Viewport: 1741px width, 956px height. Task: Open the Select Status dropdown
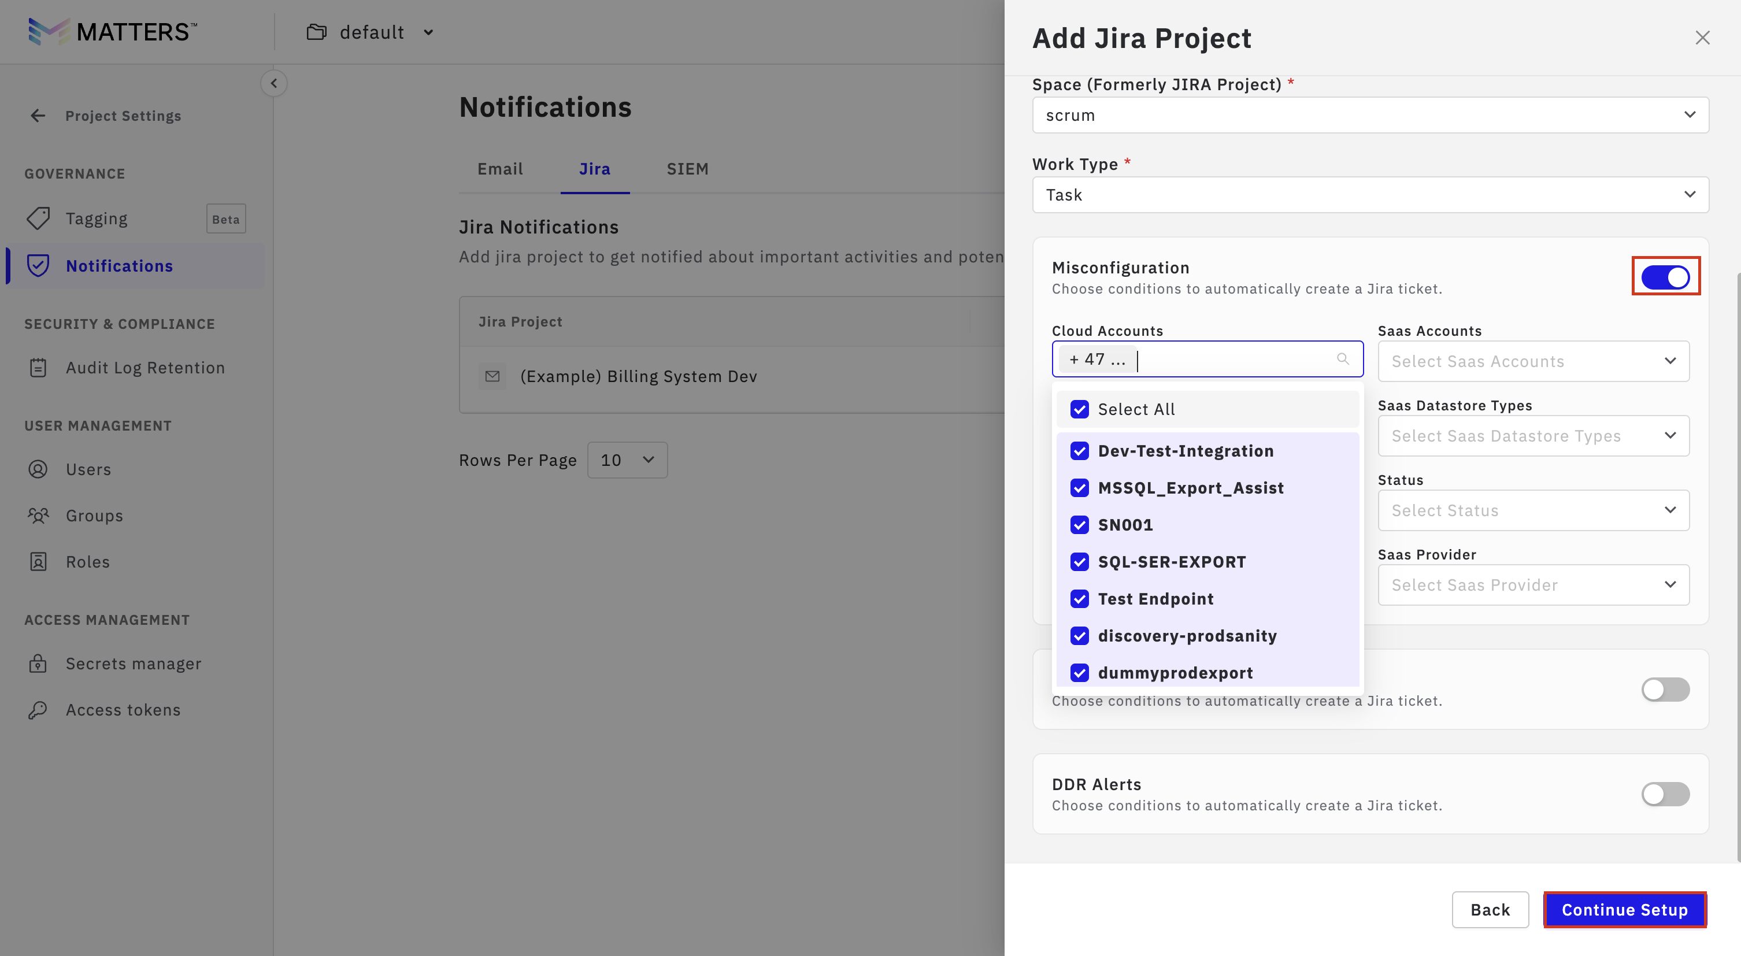(x=1533, y=511)
